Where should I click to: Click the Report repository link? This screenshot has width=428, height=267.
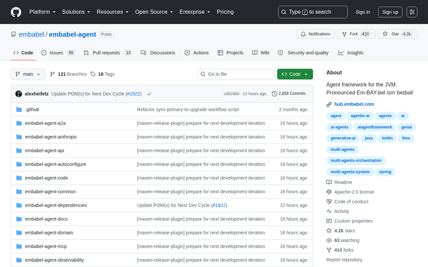tap(344, 260)
